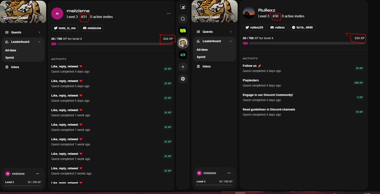Open the "Playtesters" activity entry
The height and width of the screenshot is (194, 380).
click(303, 83)
